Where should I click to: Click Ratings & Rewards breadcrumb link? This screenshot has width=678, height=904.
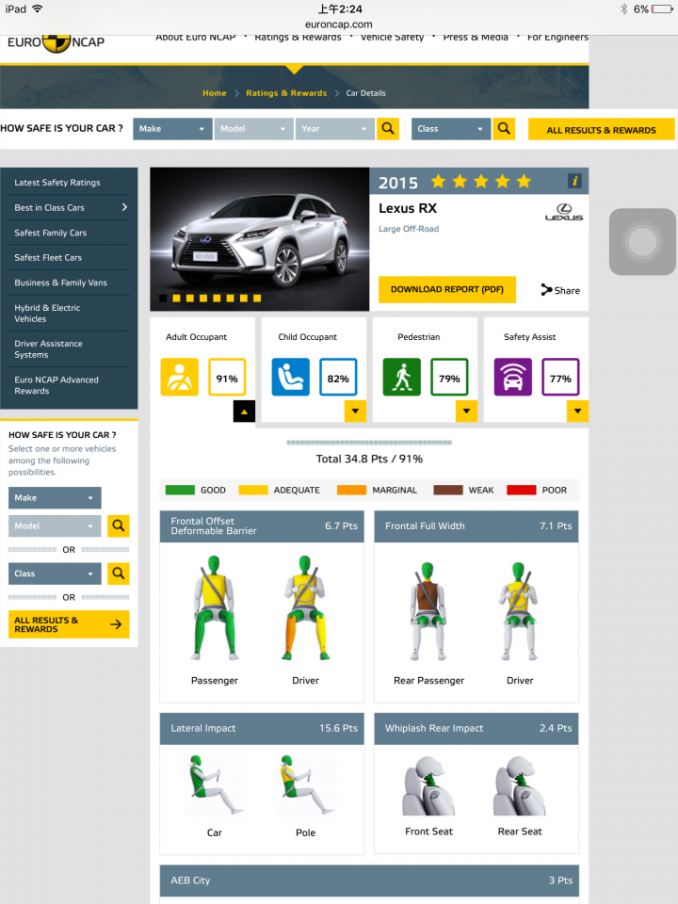[286, 93]
